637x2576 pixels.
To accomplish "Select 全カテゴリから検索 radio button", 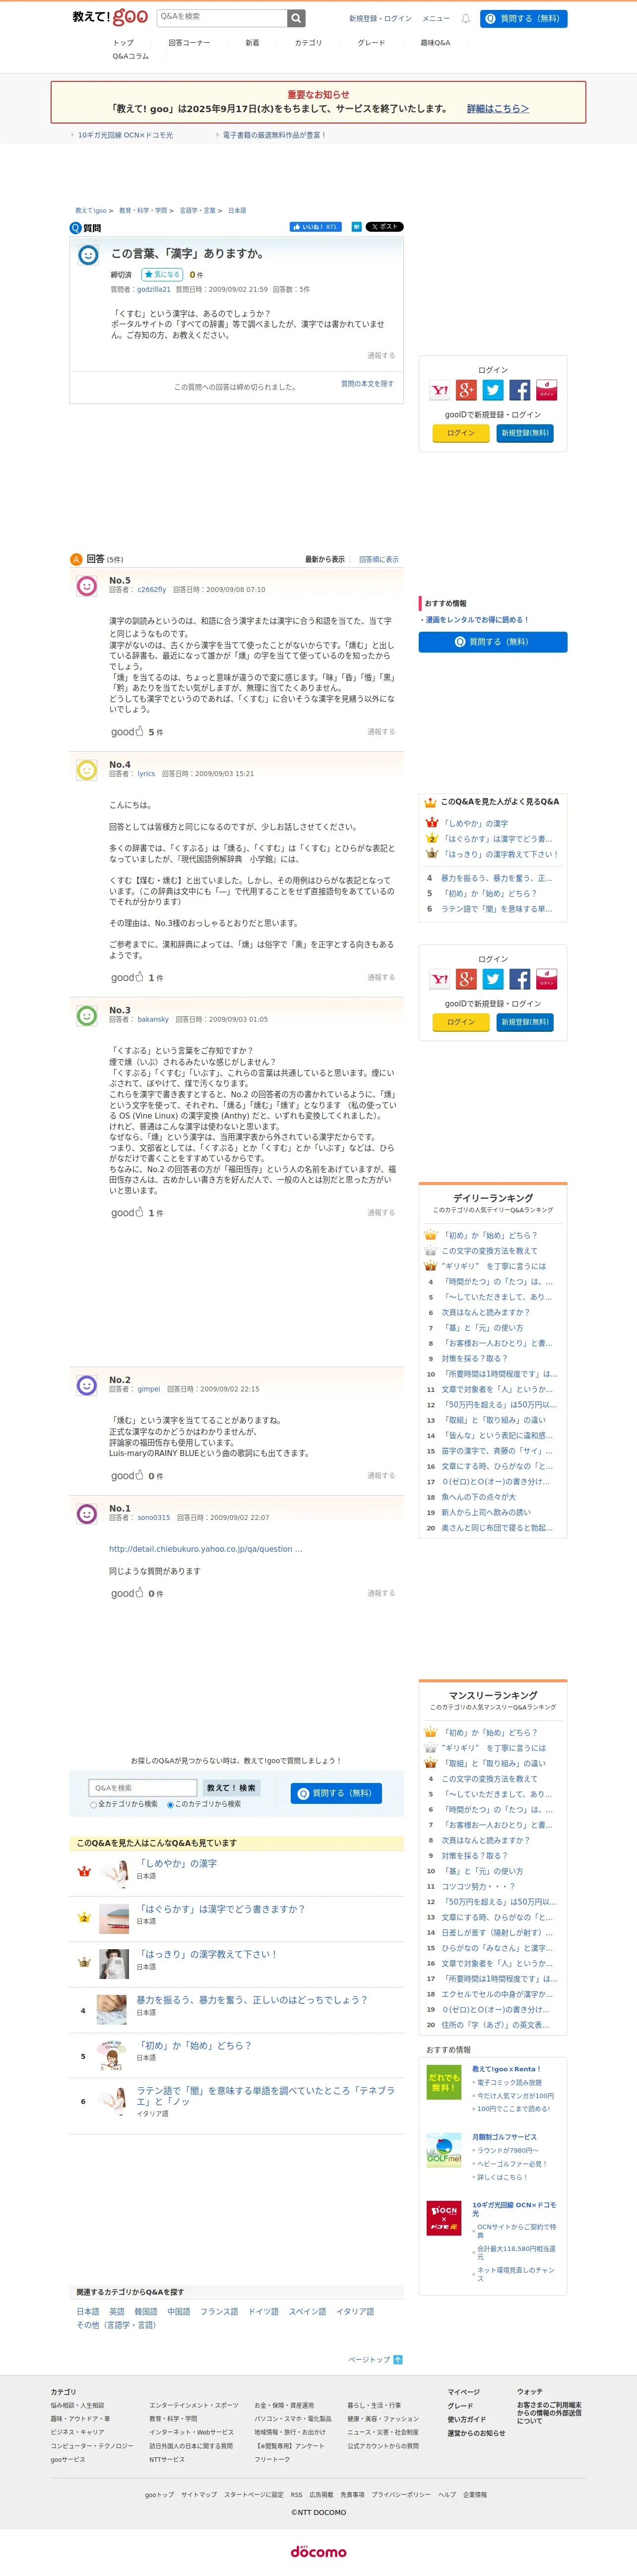I will 93,1805.
